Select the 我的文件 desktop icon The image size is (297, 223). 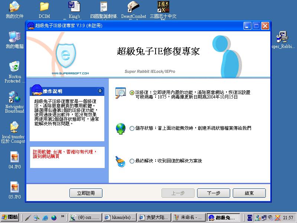tap(14, 10)
